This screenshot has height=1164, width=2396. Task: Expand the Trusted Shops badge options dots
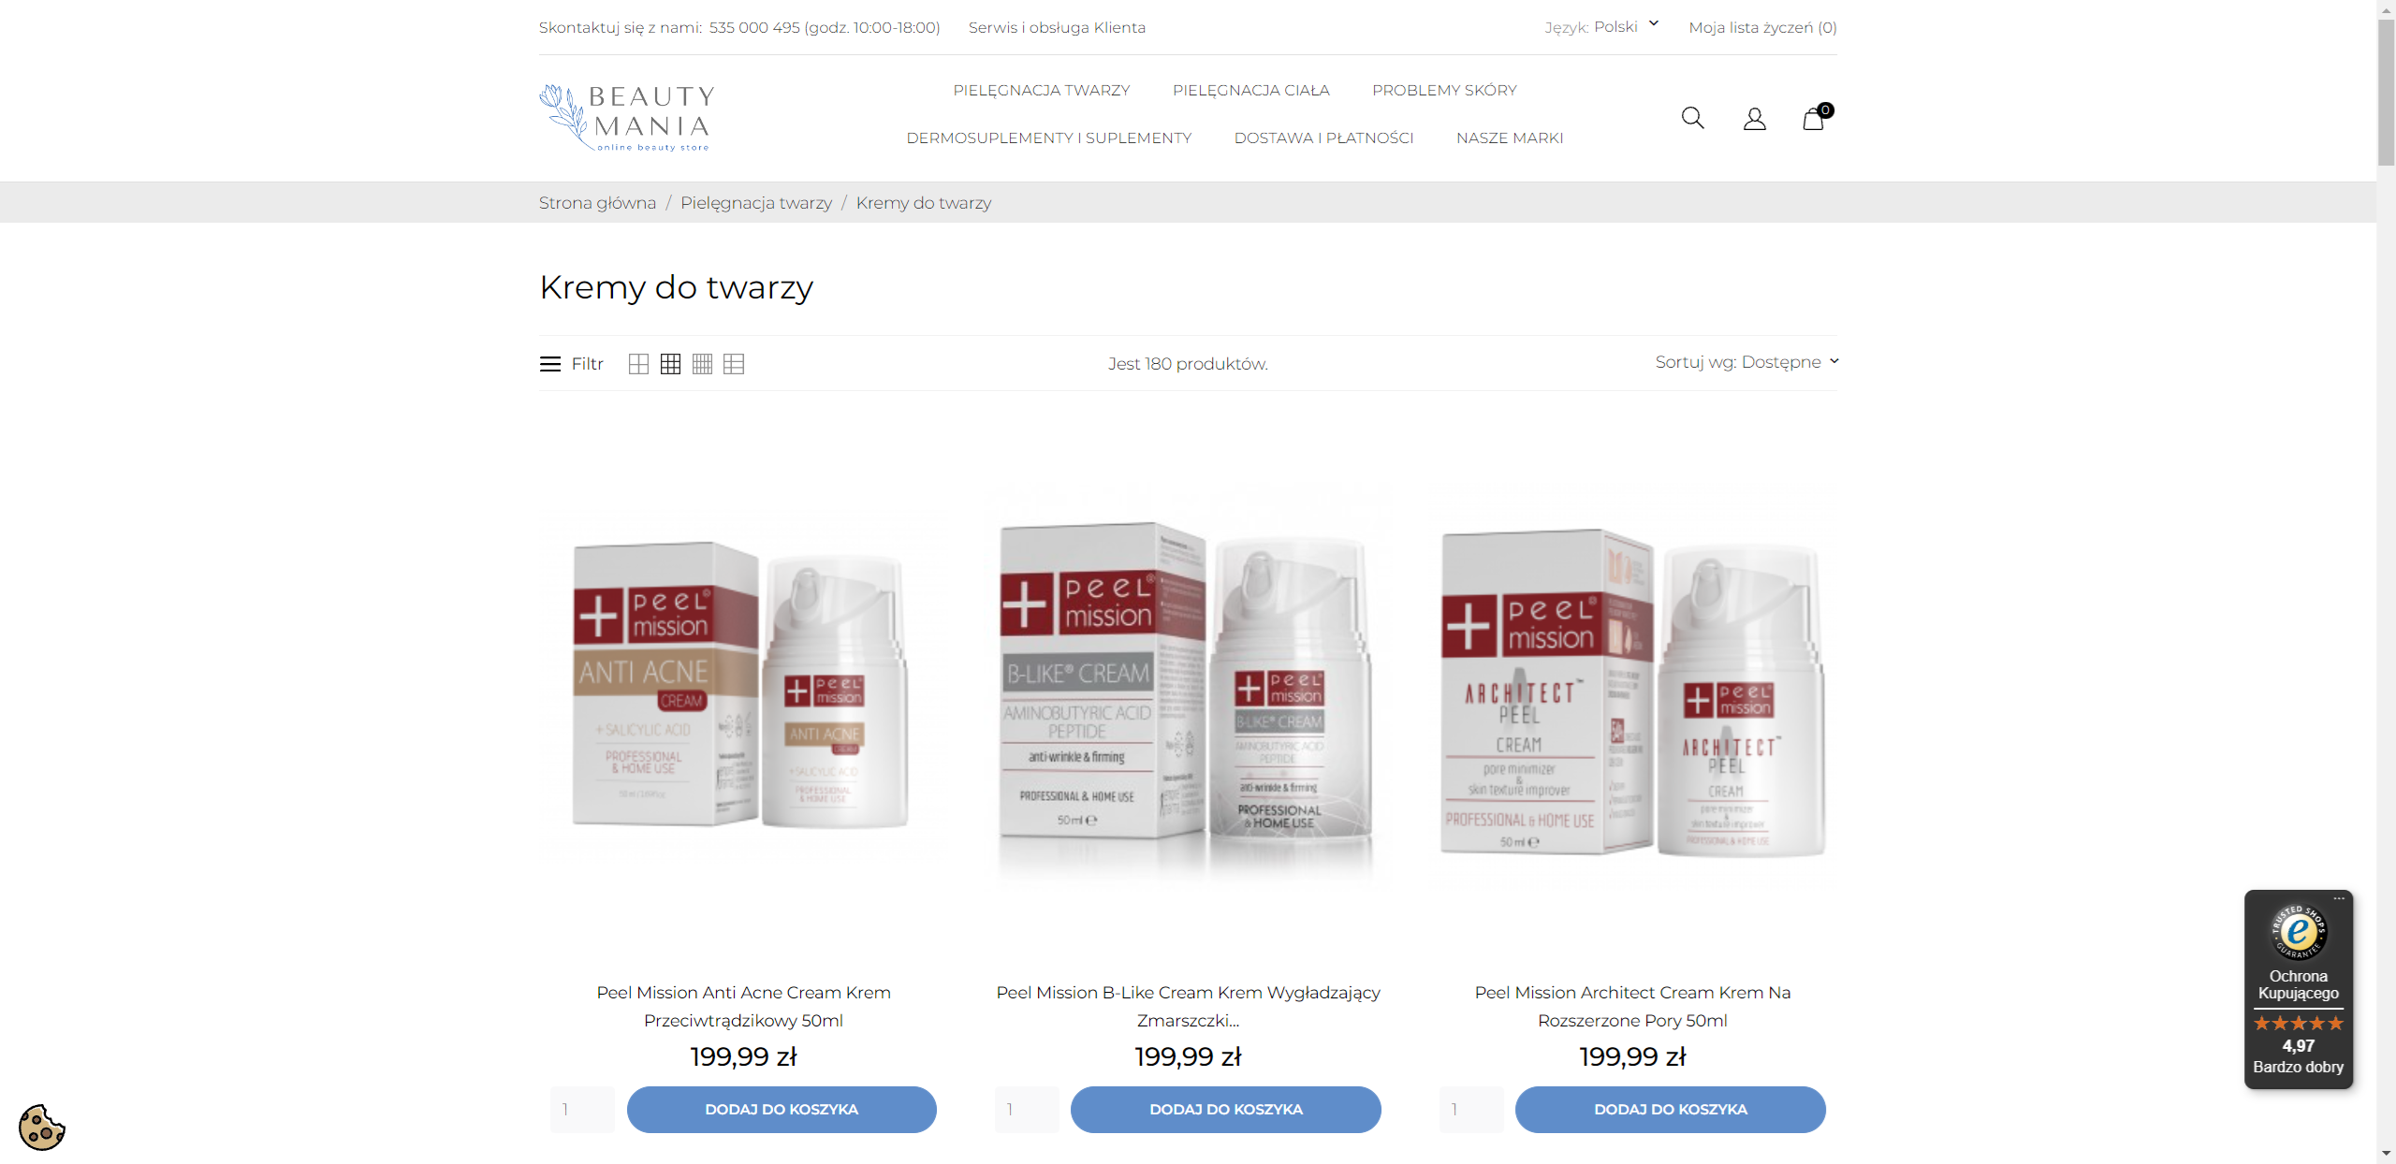(2339, 898)
